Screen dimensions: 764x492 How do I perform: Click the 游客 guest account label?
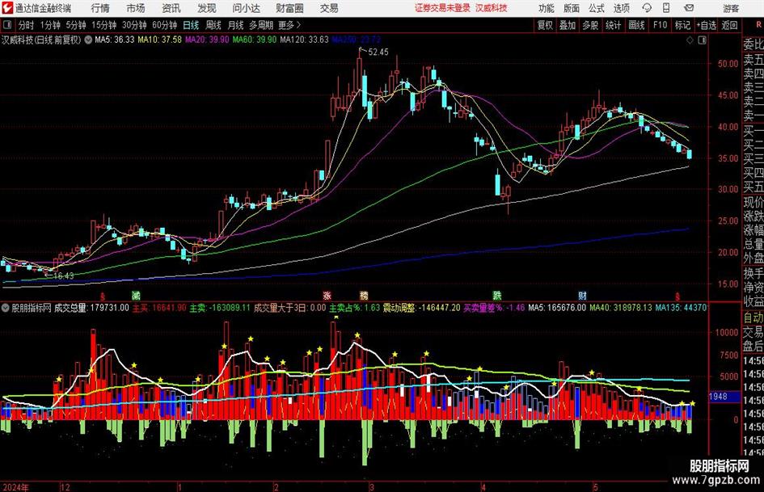730,8
